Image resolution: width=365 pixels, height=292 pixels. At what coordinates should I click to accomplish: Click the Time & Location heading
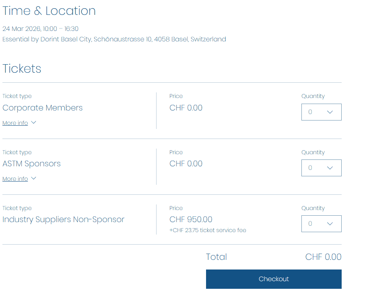[x=49, y=11]
